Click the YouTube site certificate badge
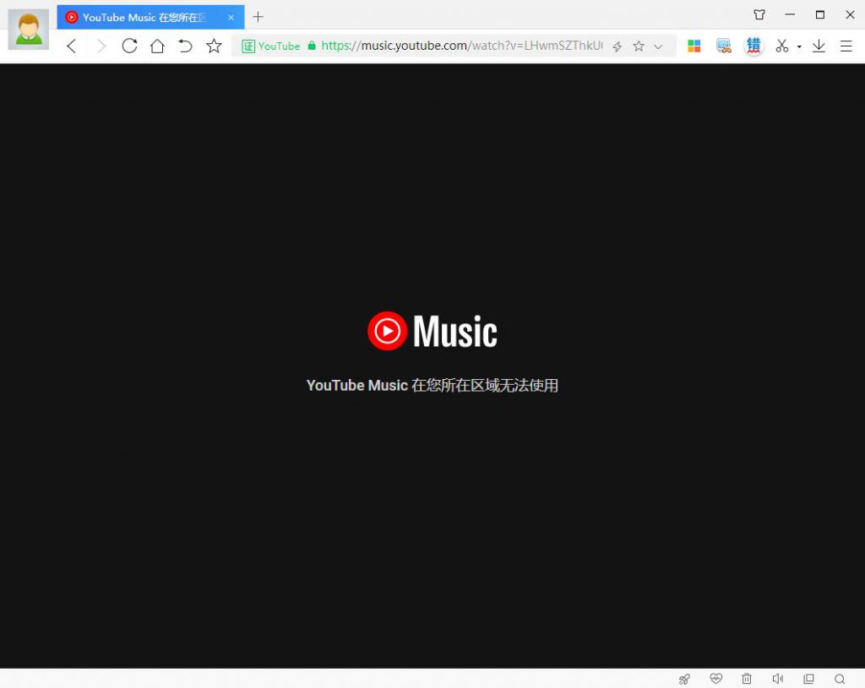This screenshot has height=688, width=865. click(x=271, y=46)
